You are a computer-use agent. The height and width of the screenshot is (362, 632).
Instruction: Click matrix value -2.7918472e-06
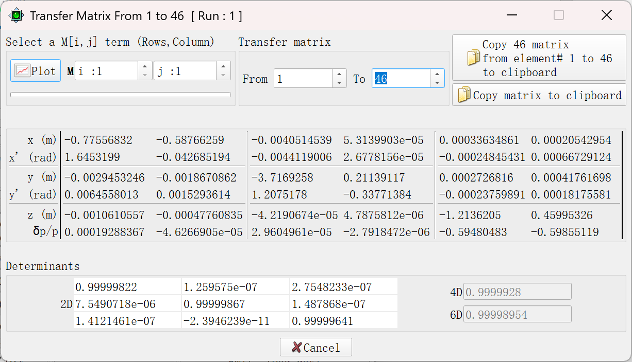pos(387,232)
